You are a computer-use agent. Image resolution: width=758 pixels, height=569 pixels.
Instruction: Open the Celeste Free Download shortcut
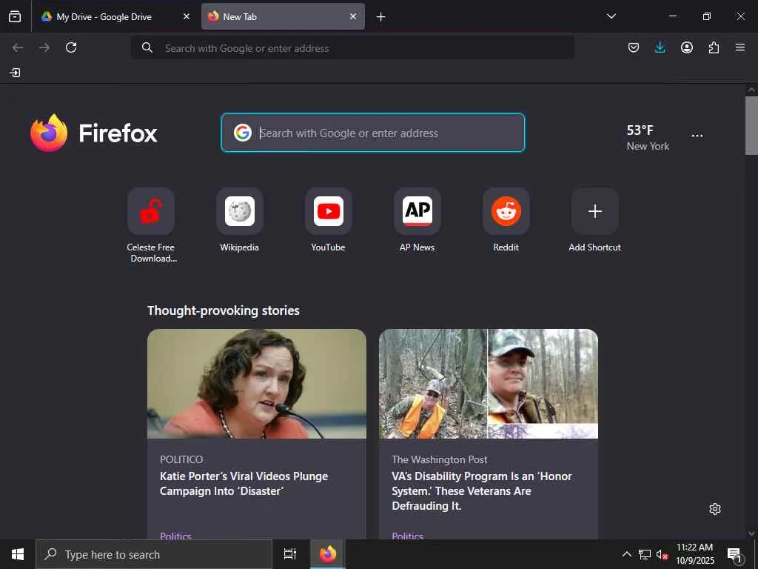[x=151, y=225]
